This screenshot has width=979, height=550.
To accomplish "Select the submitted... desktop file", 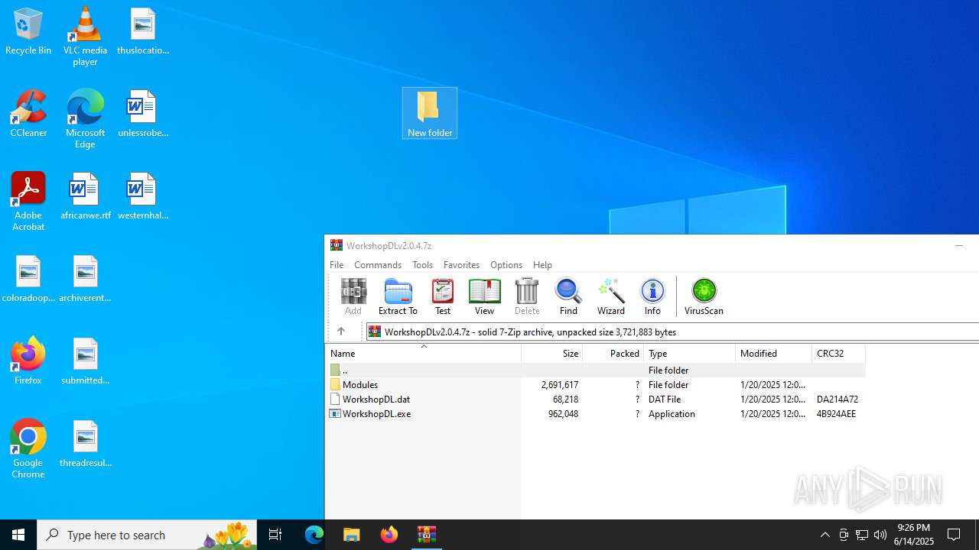I will (85, 361).
